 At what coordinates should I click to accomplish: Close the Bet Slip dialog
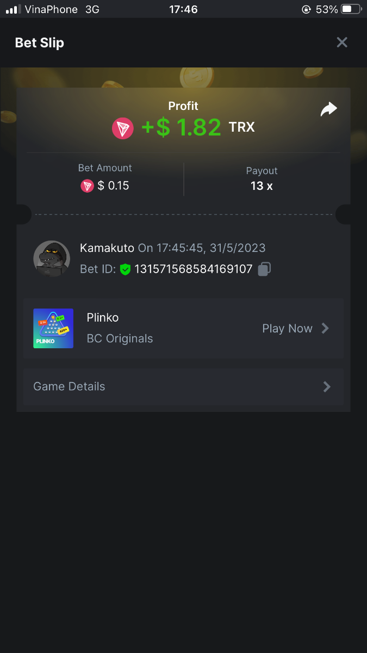click(x=341, y=42)
